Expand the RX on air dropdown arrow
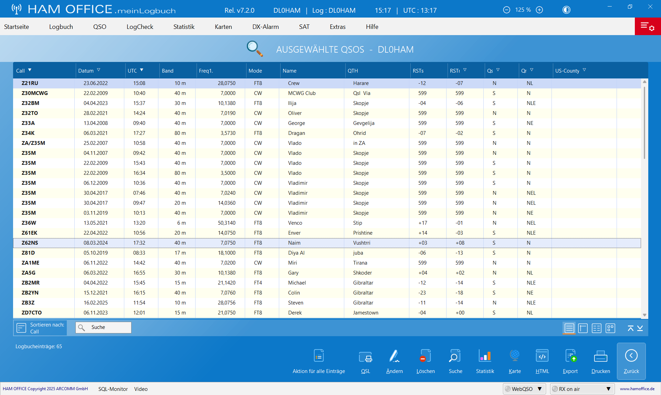Screen dimensions: 661x395 pos(608,389)
